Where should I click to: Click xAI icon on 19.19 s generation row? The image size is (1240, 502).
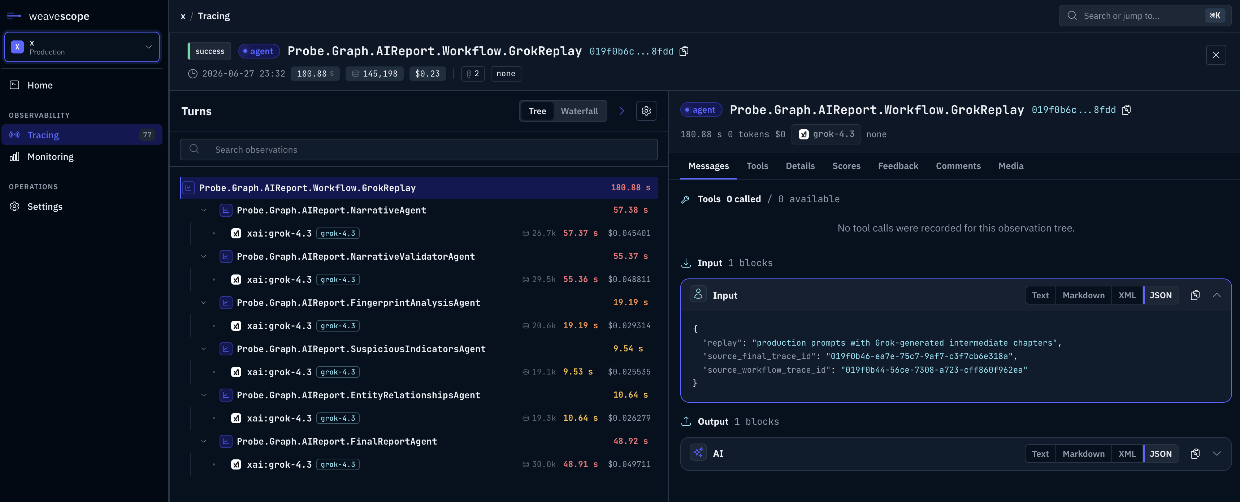(x=236, y=326)
